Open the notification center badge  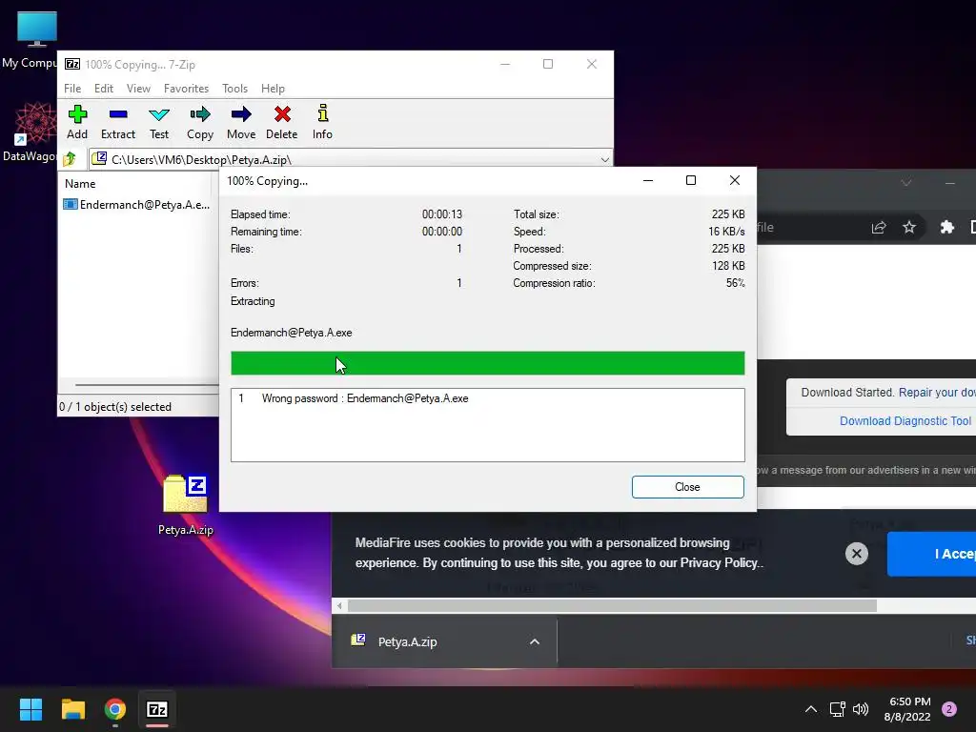948,709
